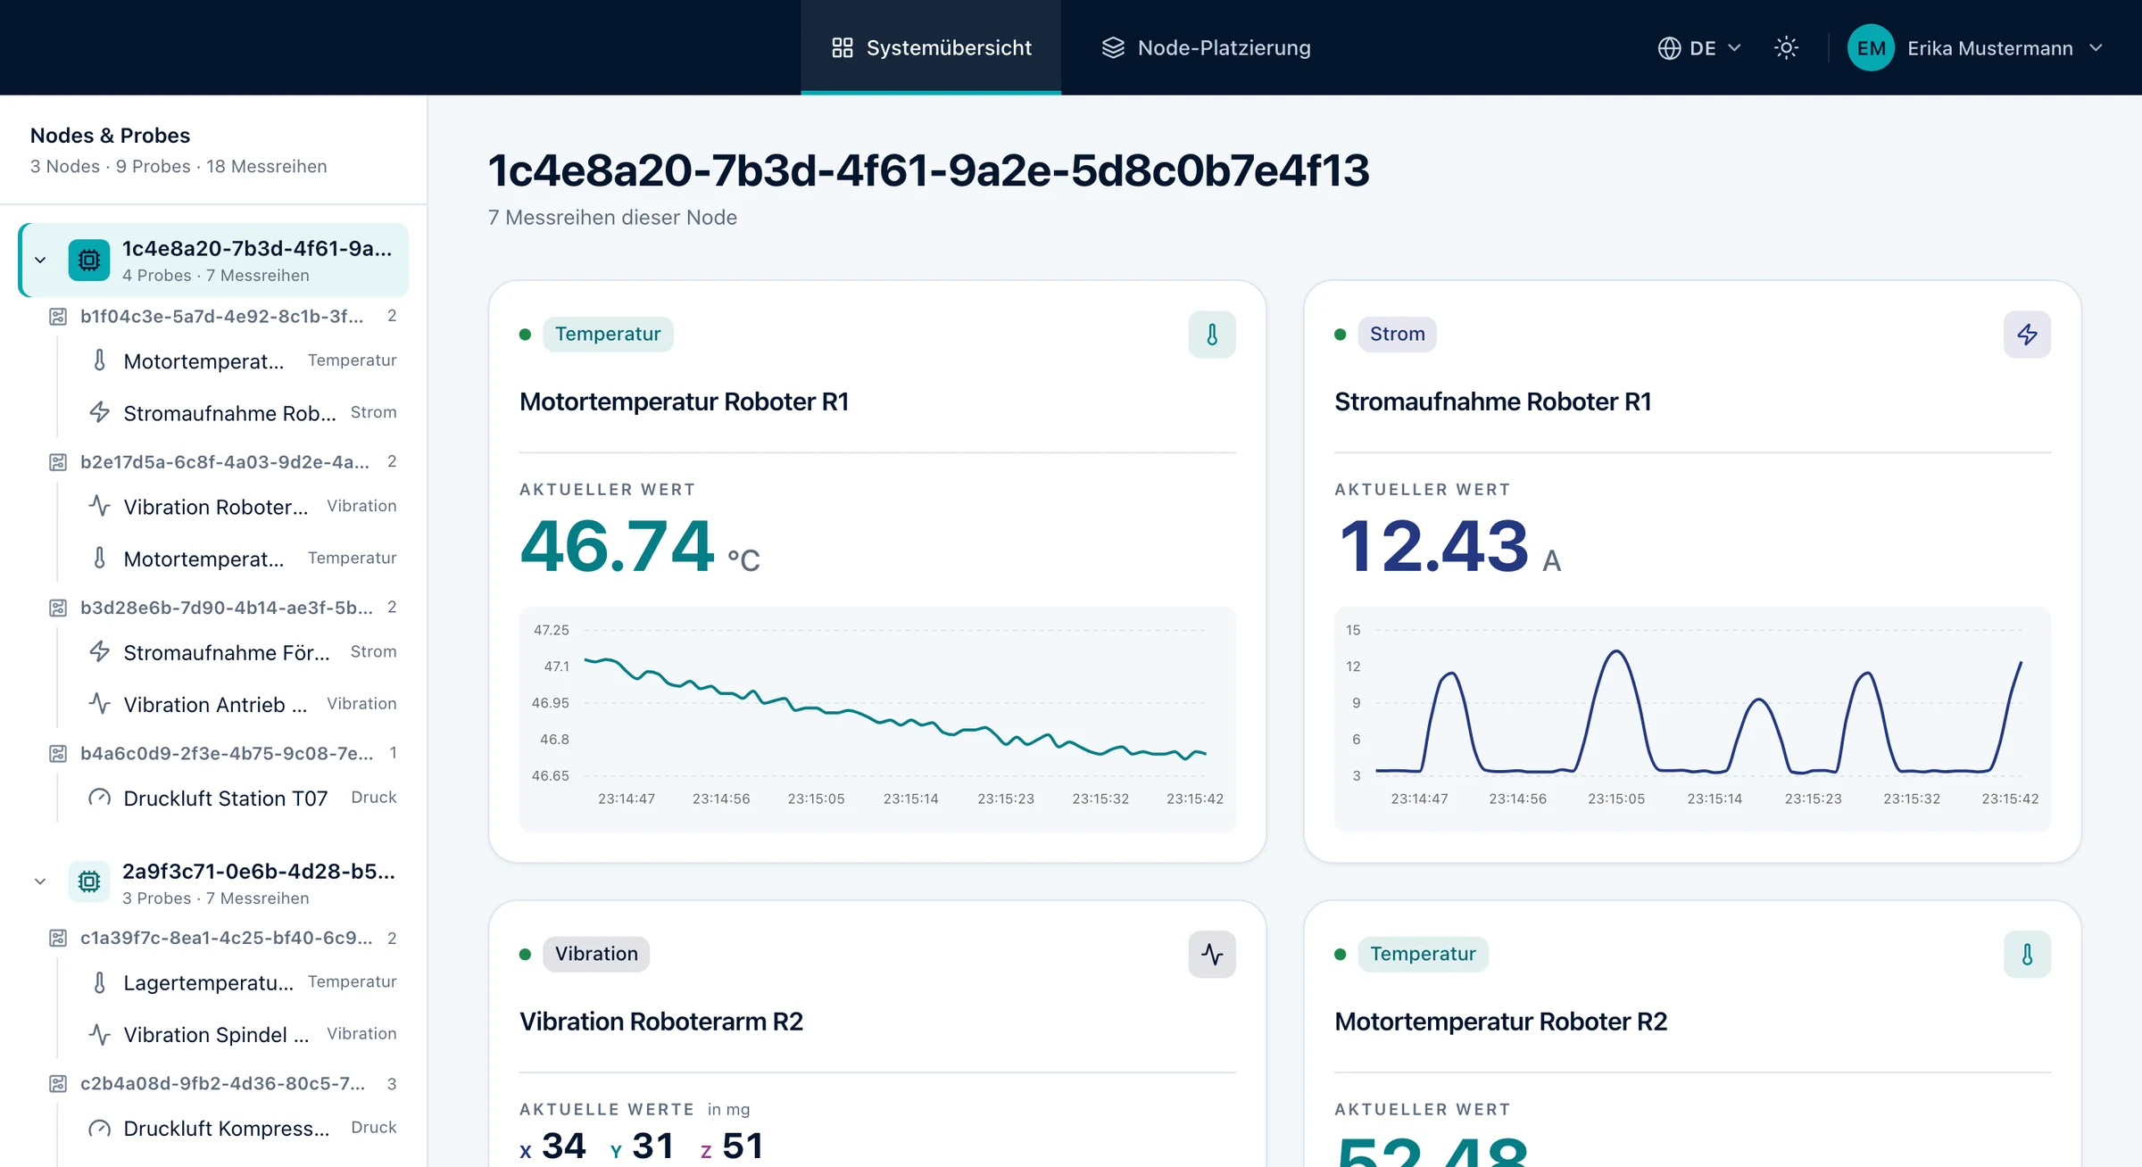Viewport: 2142px width, 1167px height.
Task: Click thermometer icon on Motortemperatur Roboter R2 card
Action: tap(2027, 955)
